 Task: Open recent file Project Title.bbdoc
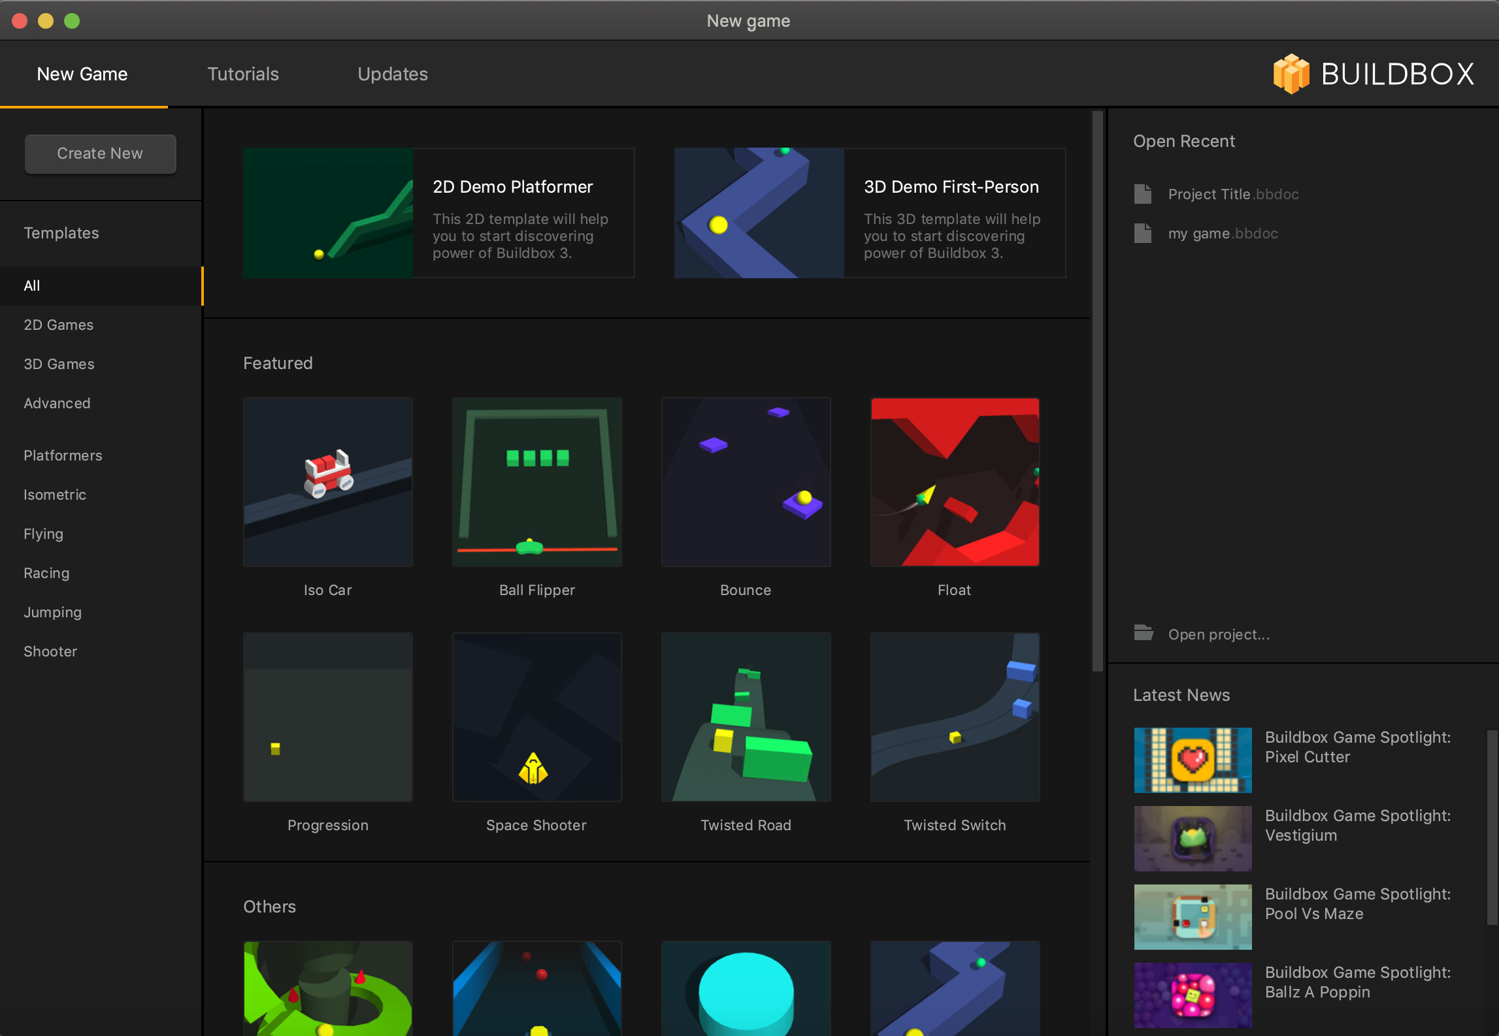click(x=1233, y=194)
